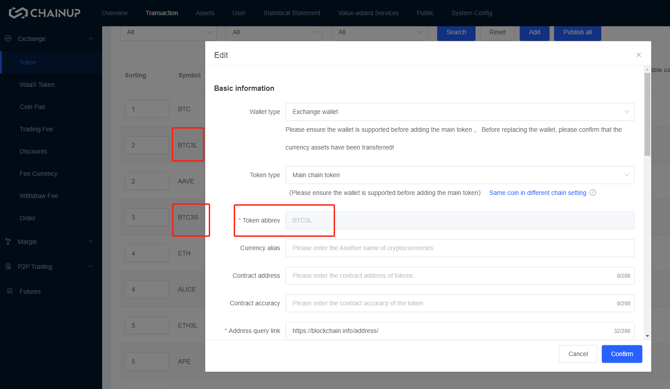Click the Futures sidebar icon
Screen dimensions: 670x389
click(x=10, y=291)
